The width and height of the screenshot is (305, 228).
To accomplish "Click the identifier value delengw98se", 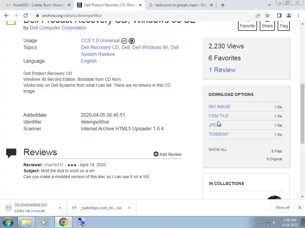I will point(95,122).
